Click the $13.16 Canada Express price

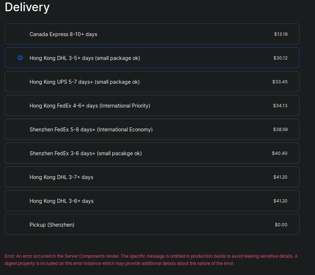281,34
